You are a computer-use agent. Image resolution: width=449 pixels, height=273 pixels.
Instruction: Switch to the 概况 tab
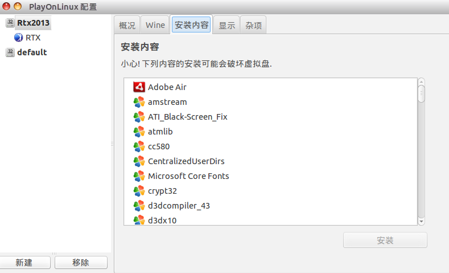point(127,25)
